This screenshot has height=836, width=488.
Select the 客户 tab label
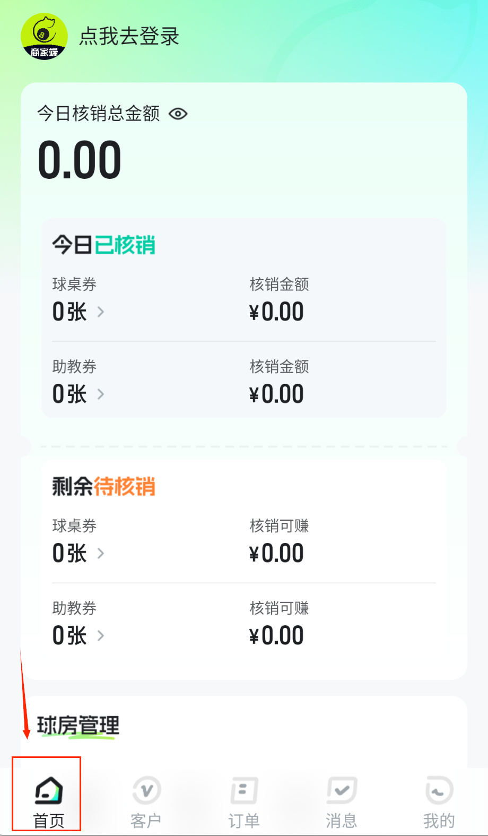point(146,821)
